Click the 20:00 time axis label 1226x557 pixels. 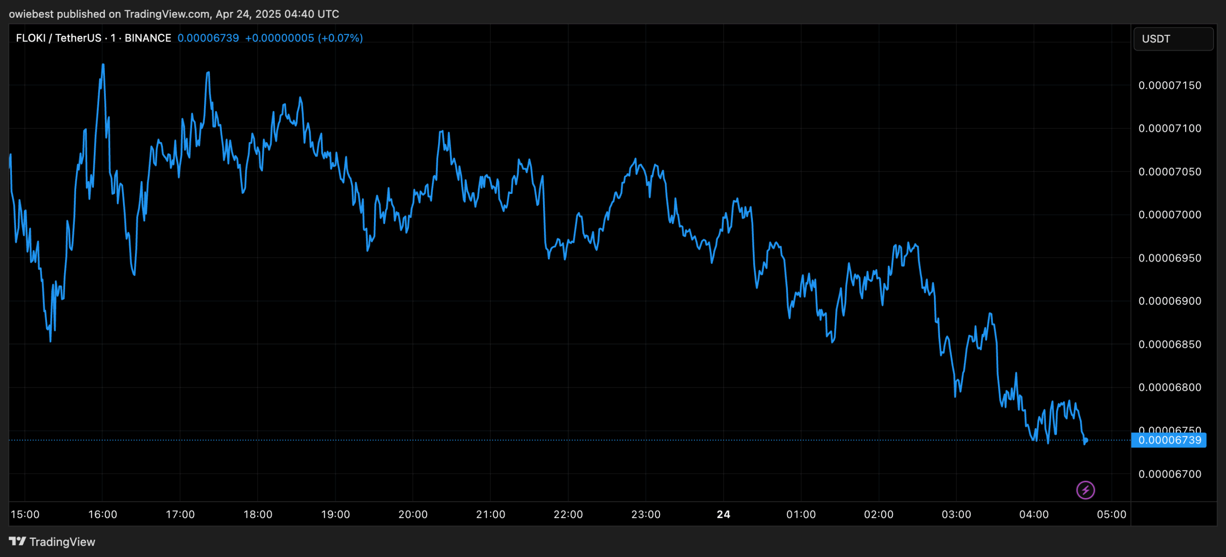point(413,514)
